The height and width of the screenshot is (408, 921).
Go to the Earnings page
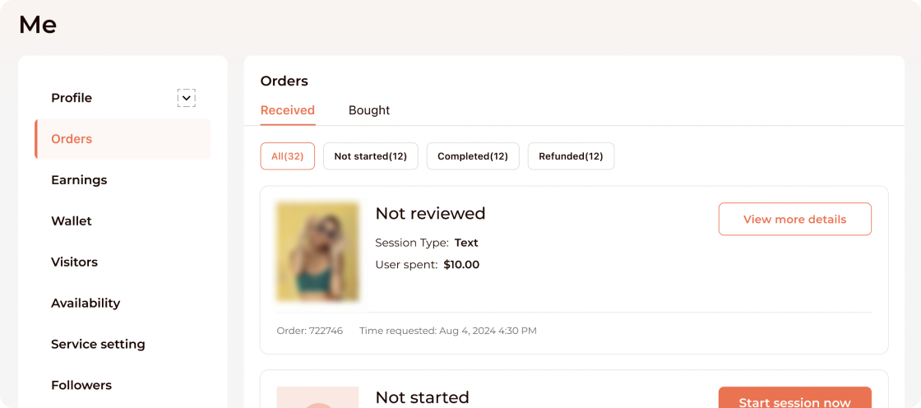(x=79, y=180)
